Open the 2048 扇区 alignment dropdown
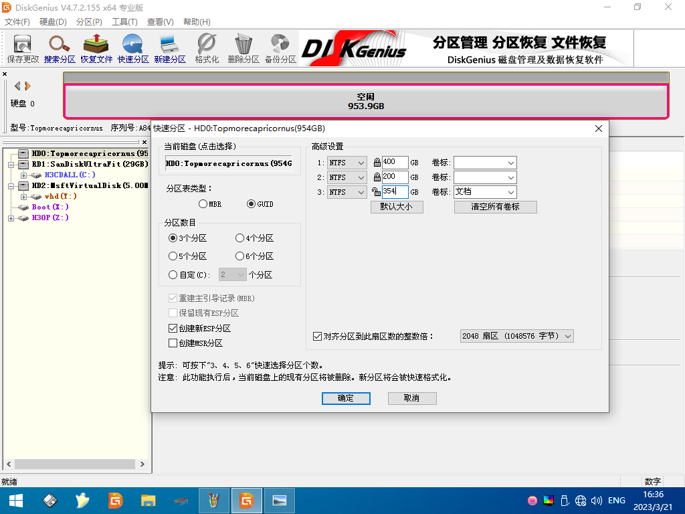The height and width of the screenshot is (514, 685). pos(517,336)
